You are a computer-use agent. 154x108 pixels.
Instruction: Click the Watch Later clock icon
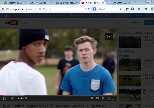(x=92, y=98)
